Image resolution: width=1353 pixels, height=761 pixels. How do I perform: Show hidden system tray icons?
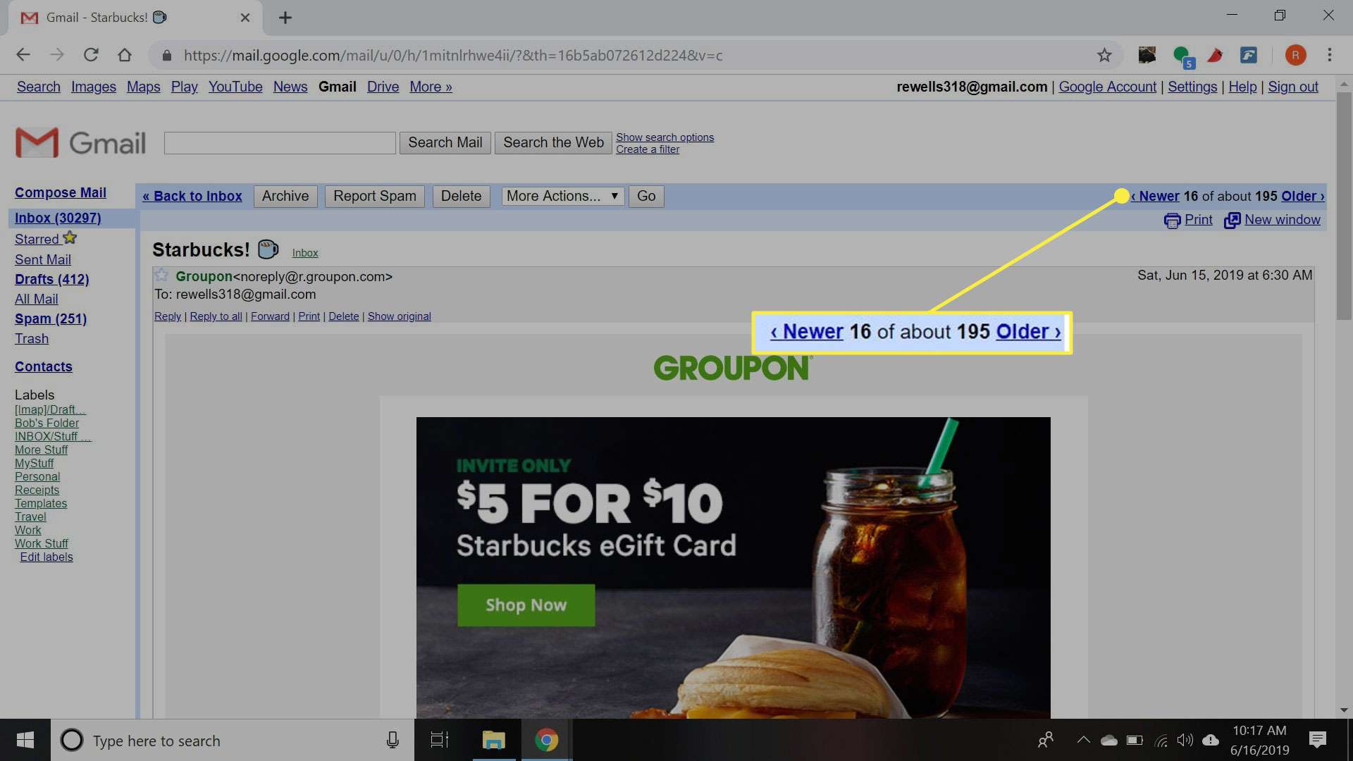pyautogui.click(x=1083, y=740)
